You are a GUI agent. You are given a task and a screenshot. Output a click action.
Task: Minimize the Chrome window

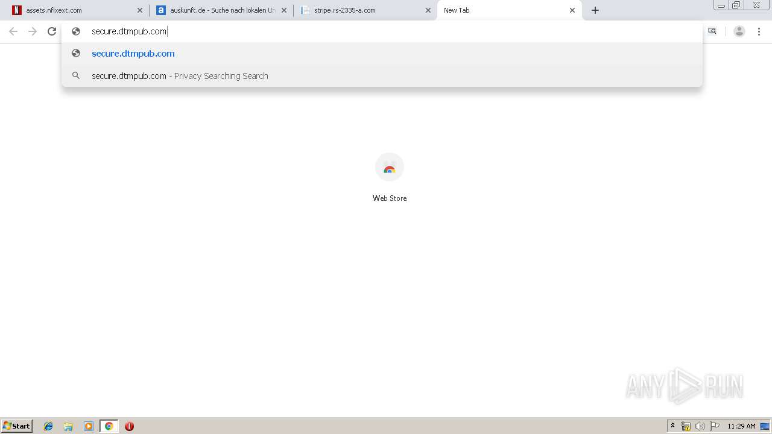[x=721, y=5]
